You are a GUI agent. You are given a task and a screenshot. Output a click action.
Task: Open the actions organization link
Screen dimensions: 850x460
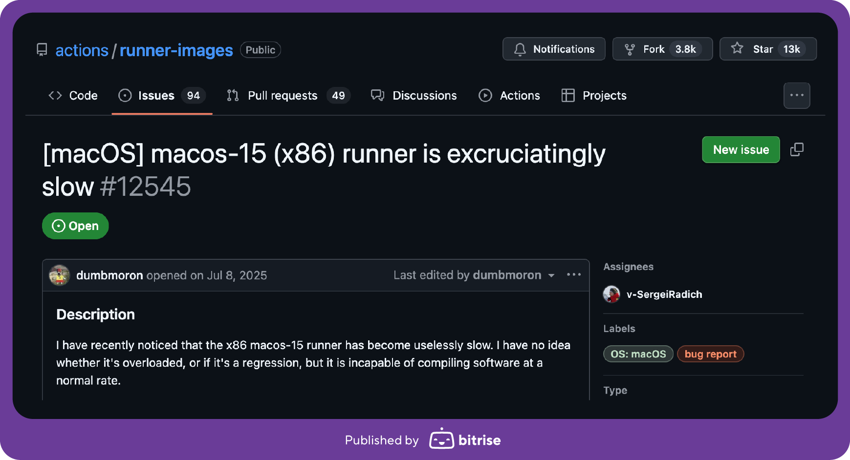(82, 50)
